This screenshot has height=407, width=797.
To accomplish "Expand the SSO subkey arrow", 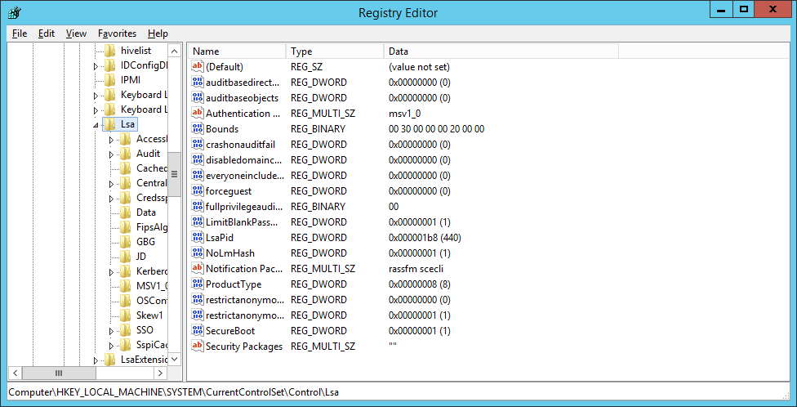I will click(x=111, y=331).
